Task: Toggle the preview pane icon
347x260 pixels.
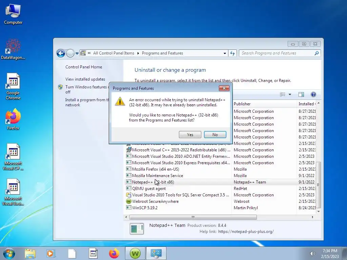Action: point(301,94)
